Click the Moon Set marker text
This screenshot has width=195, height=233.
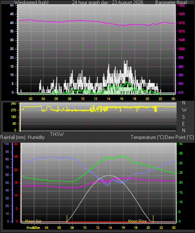tap(33, 221)
